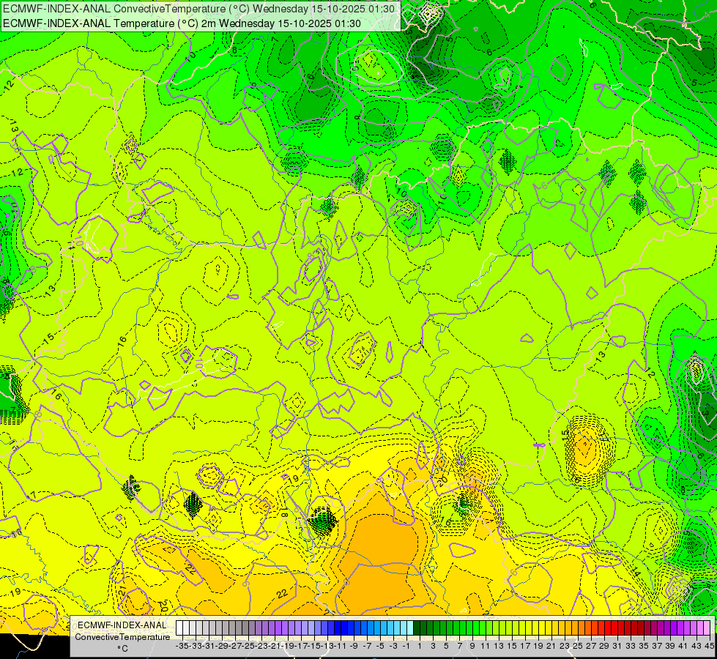This screenshot has height=659, width=717.
Task: Click the '-1' tick label on legend scale
Action: click(x=406, y=646)
